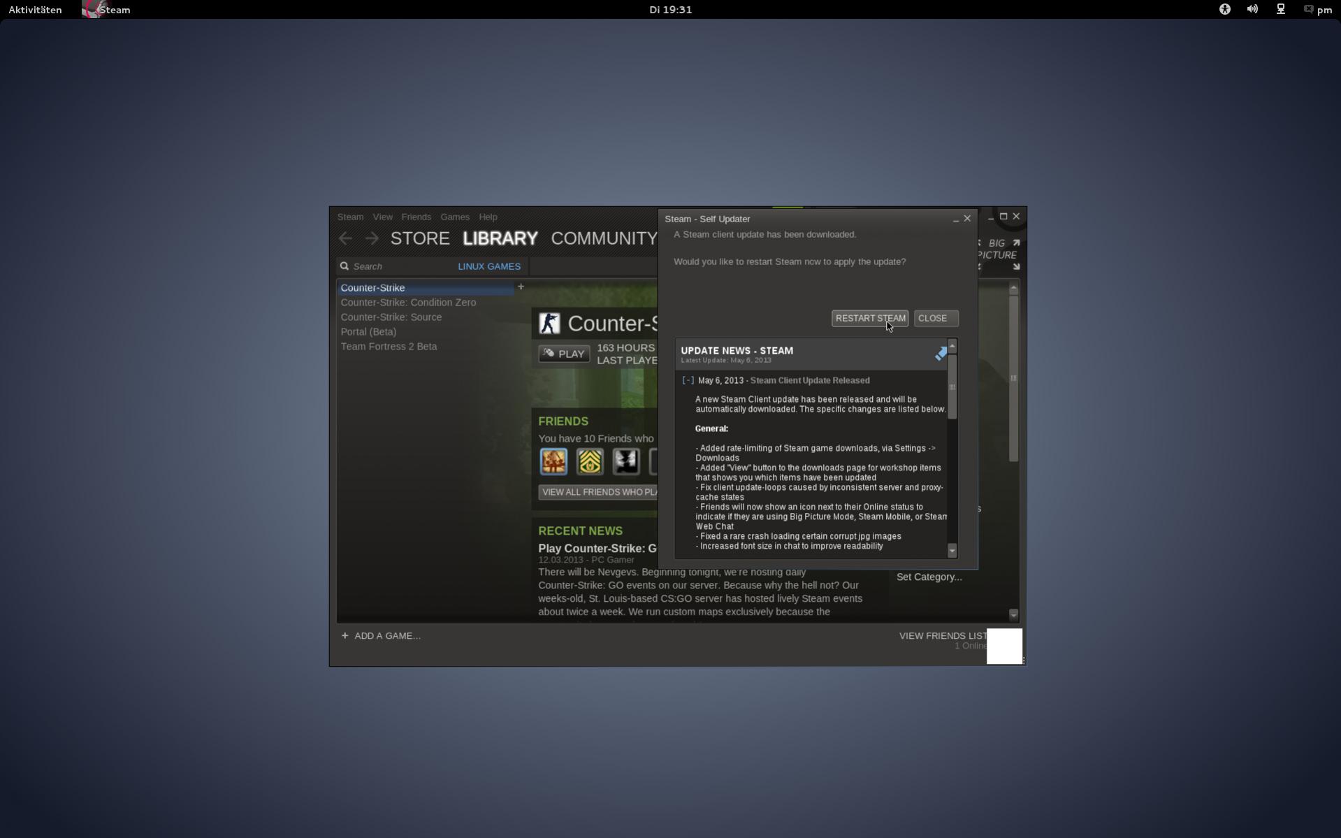1341x838 pixels.
Task: Click the update news scrollbar thumb
Action: point(952,387)
